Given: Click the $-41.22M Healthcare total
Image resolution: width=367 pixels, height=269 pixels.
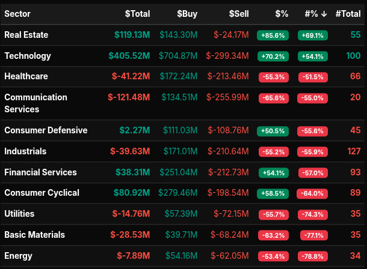Looking at the screenshot, I should [131, 76].
